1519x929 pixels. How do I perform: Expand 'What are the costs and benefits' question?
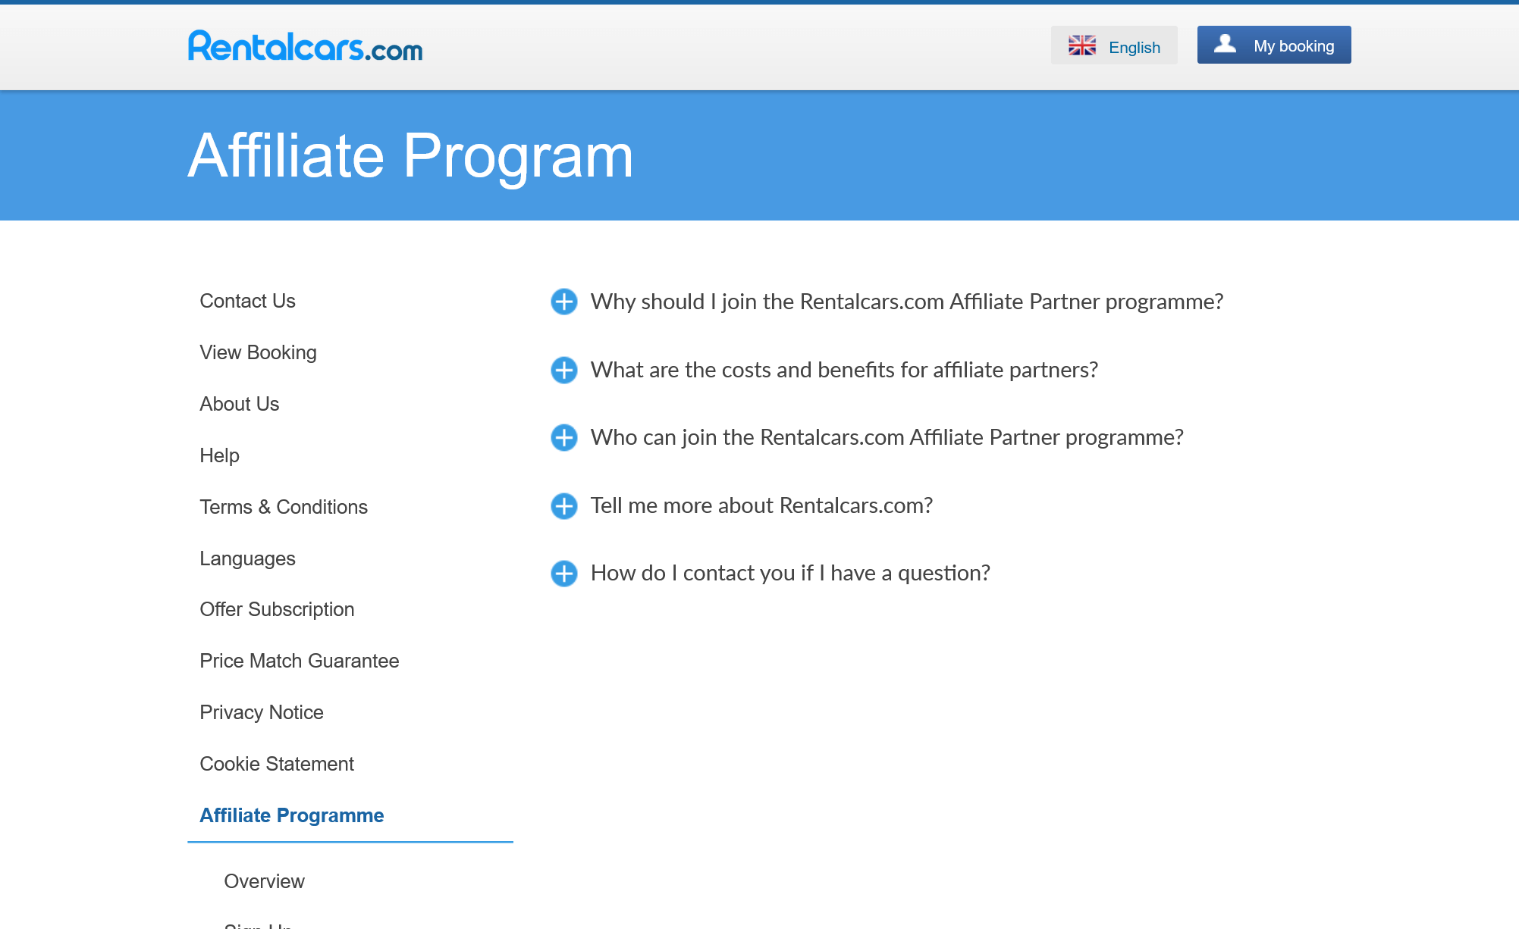564,370
